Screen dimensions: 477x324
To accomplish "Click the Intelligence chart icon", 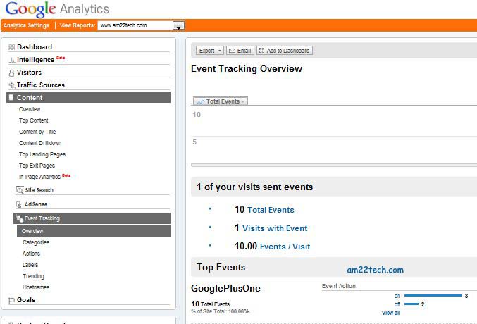I will pyautogui.click(x=11, y=60).
